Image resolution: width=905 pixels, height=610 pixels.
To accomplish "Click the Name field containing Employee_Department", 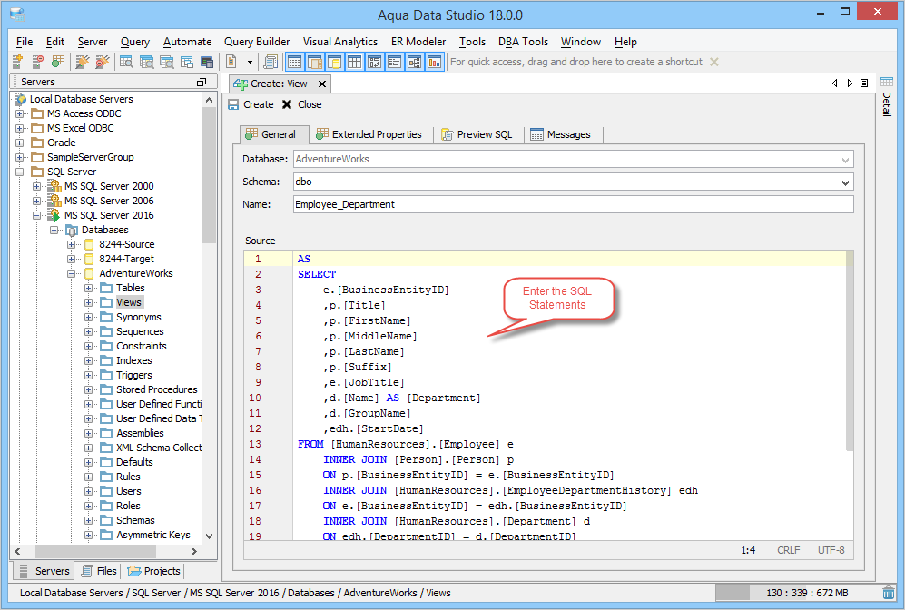I will click(573, 204).
